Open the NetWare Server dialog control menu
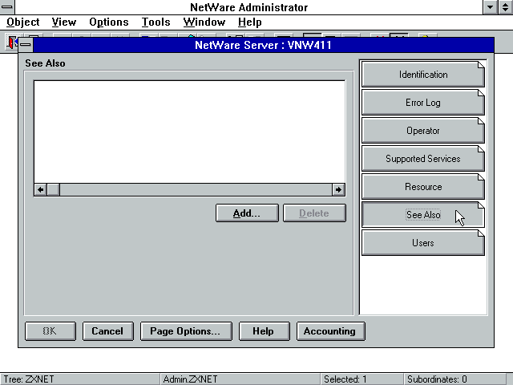513x385 pixels. pyautogui.click(x=26, y=45)
